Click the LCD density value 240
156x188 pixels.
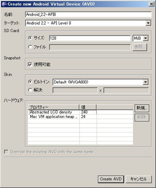pyautogui.click(x=84, y=112)
